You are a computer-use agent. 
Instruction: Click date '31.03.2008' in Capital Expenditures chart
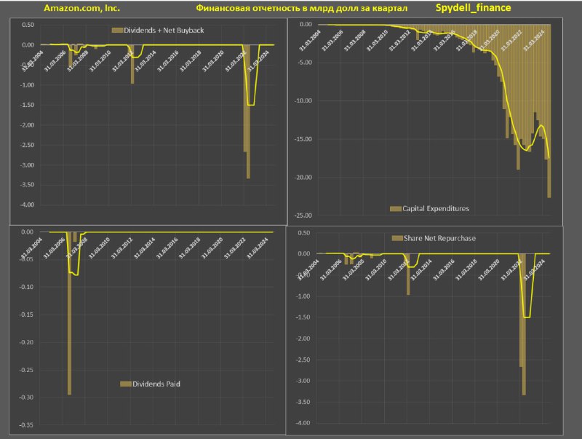(x=354, y=40)
